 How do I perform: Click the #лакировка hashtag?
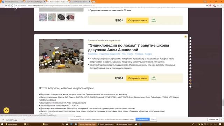coord(93,54)
